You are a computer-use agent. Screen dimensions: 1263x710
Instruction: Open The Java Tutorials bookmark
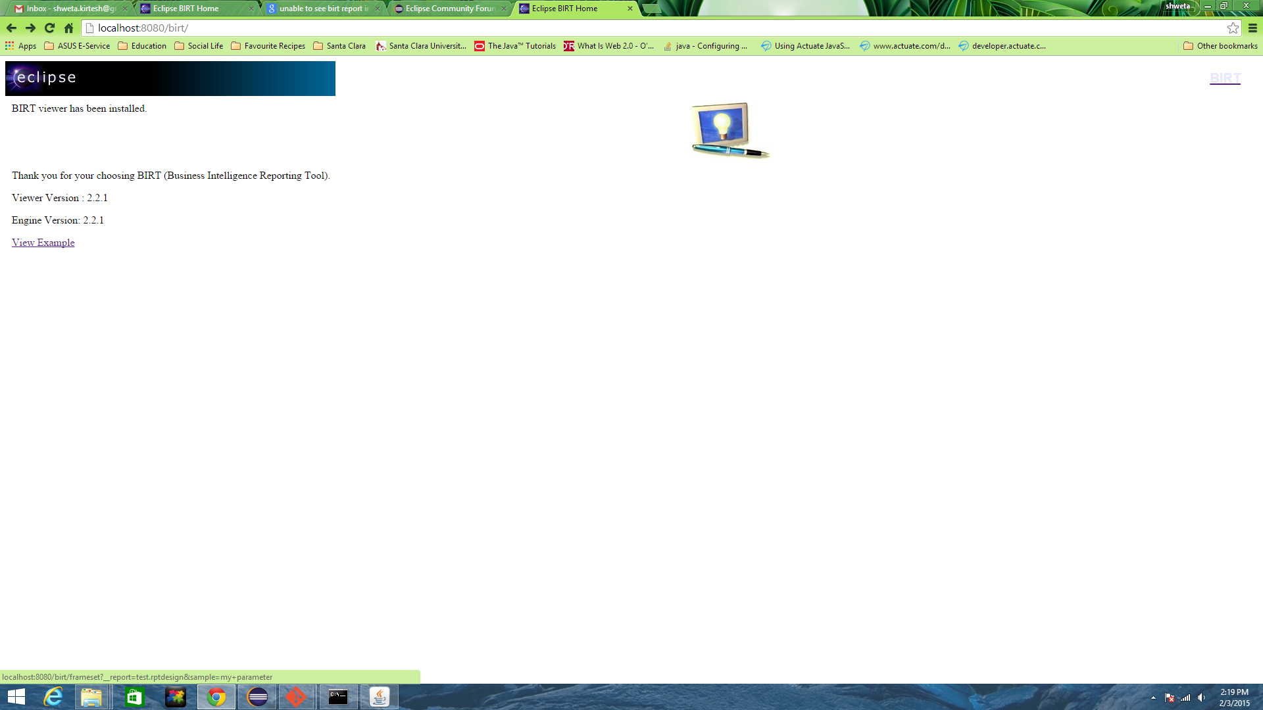click(515, 46)
